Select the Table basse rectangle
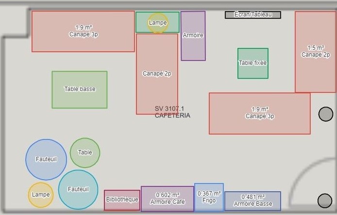Image resolution: width=337 pixels, height=215 pixels. coord(80,90)
